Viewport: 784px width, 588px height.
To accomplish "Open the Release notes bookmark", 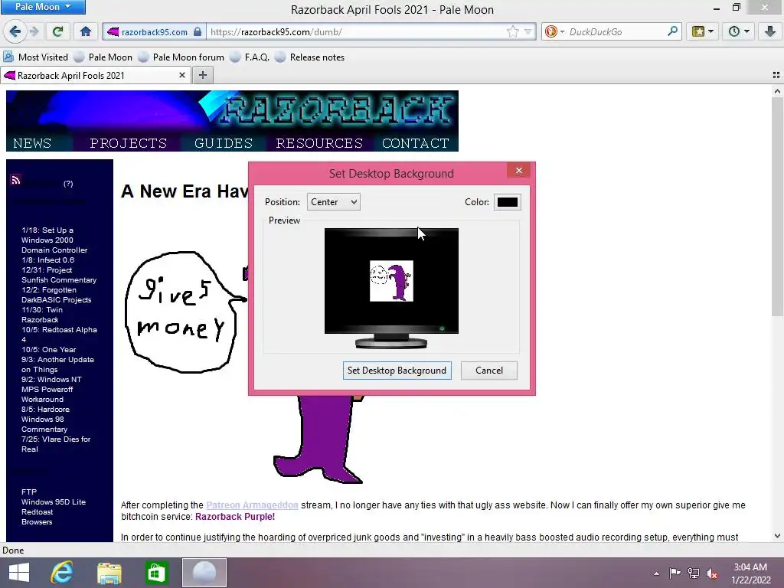I will 310,57.
